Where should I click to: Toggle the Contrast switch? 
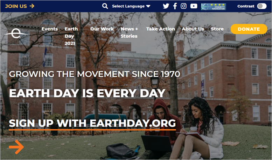[262, 6]
